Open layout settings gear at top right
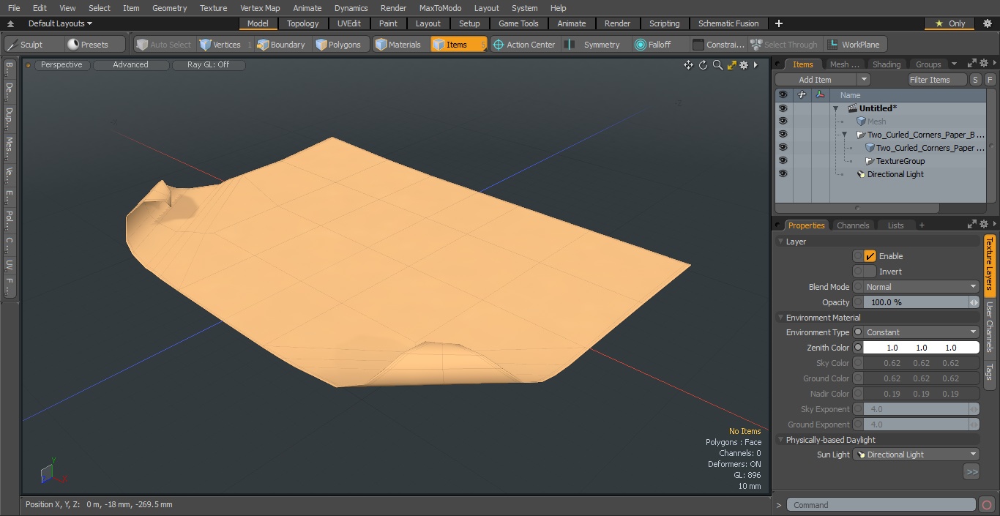The image size is (1000, 516). [x=988, y=23]
